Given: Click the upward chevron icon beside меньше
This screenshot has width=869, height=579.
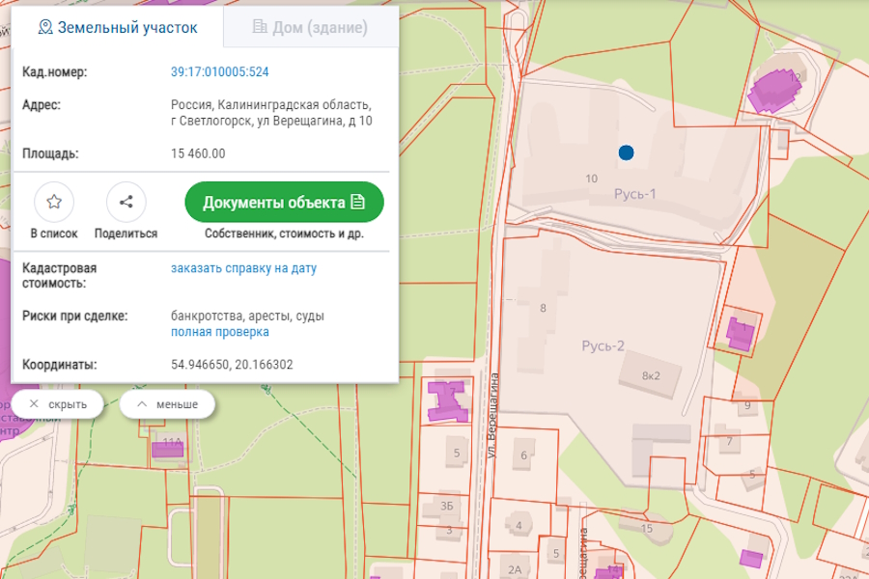Looking at the screenshot, I should 142,404.
